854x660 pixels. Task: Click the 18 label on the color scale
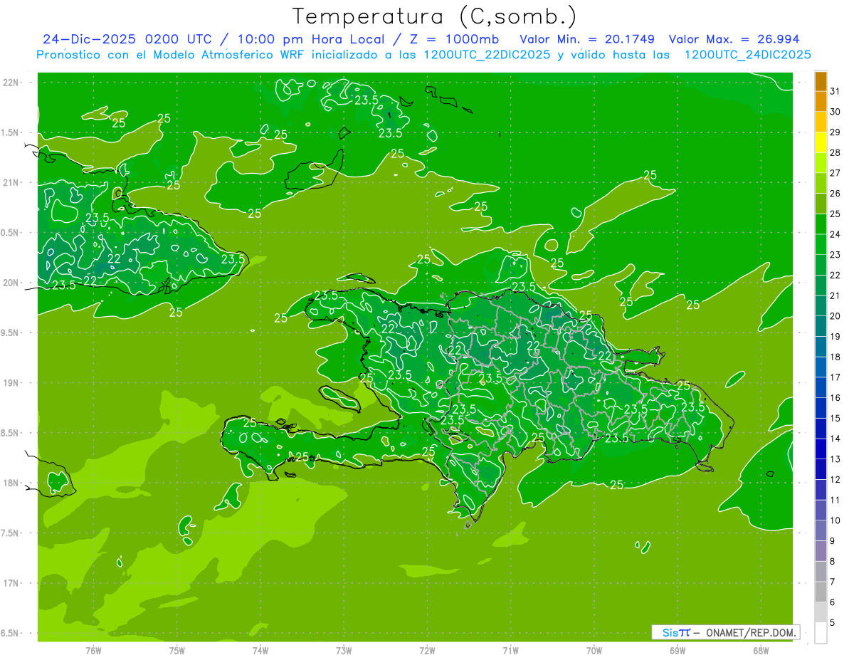coord(835,357)
